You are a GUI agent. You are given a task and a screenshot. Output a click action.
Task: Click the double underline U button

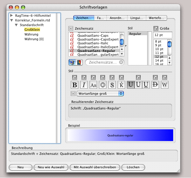(146, 85)
